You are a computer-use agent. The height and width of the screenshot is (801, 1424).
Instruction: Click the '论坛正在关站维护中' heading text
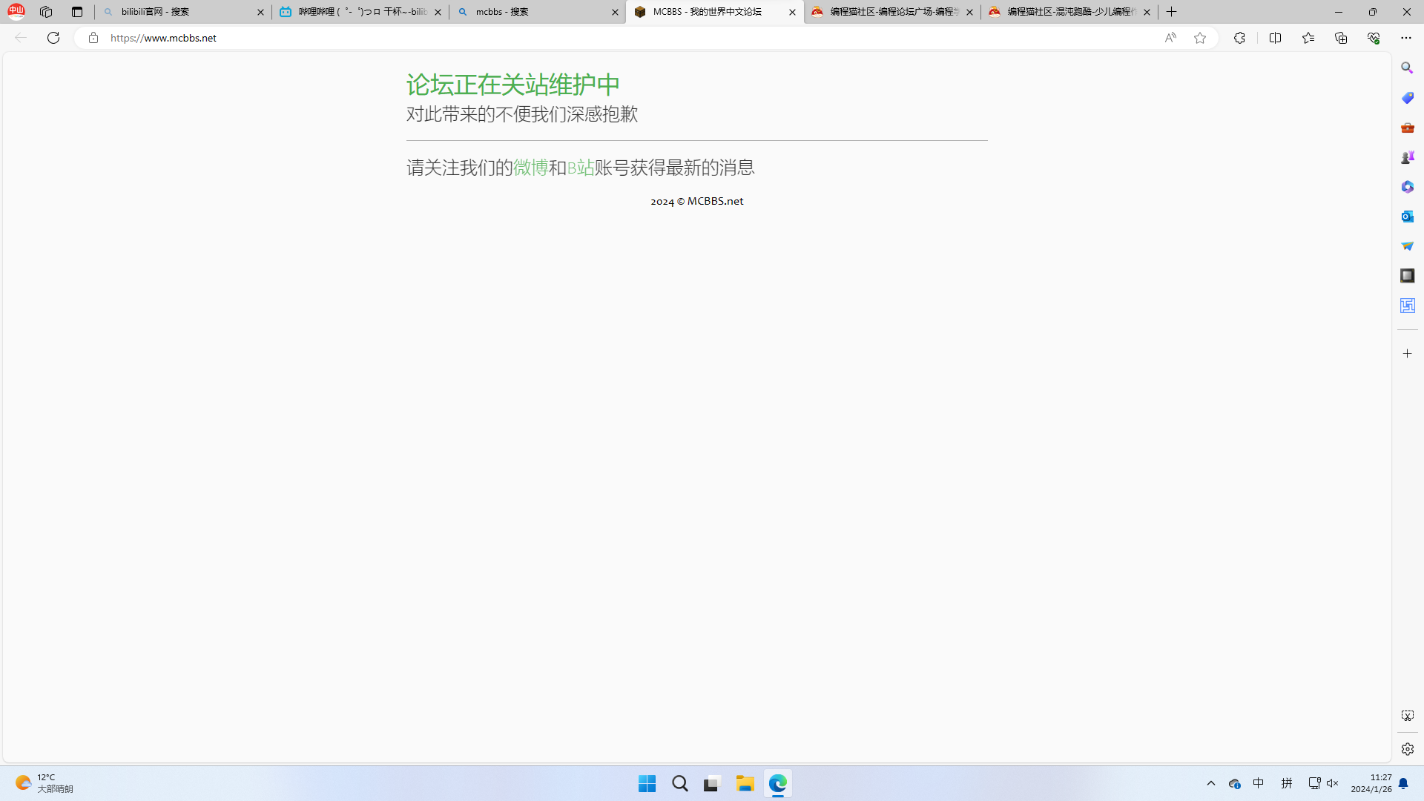pos(513,85)
